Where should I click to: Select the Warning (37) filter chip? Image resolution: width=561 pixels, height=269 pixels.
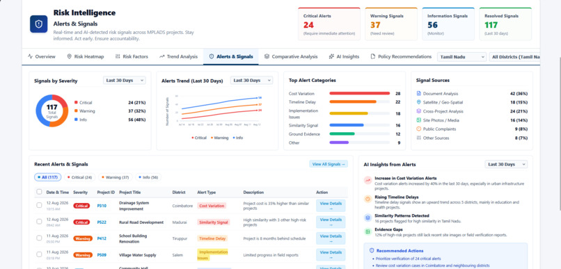coord(116,177)
